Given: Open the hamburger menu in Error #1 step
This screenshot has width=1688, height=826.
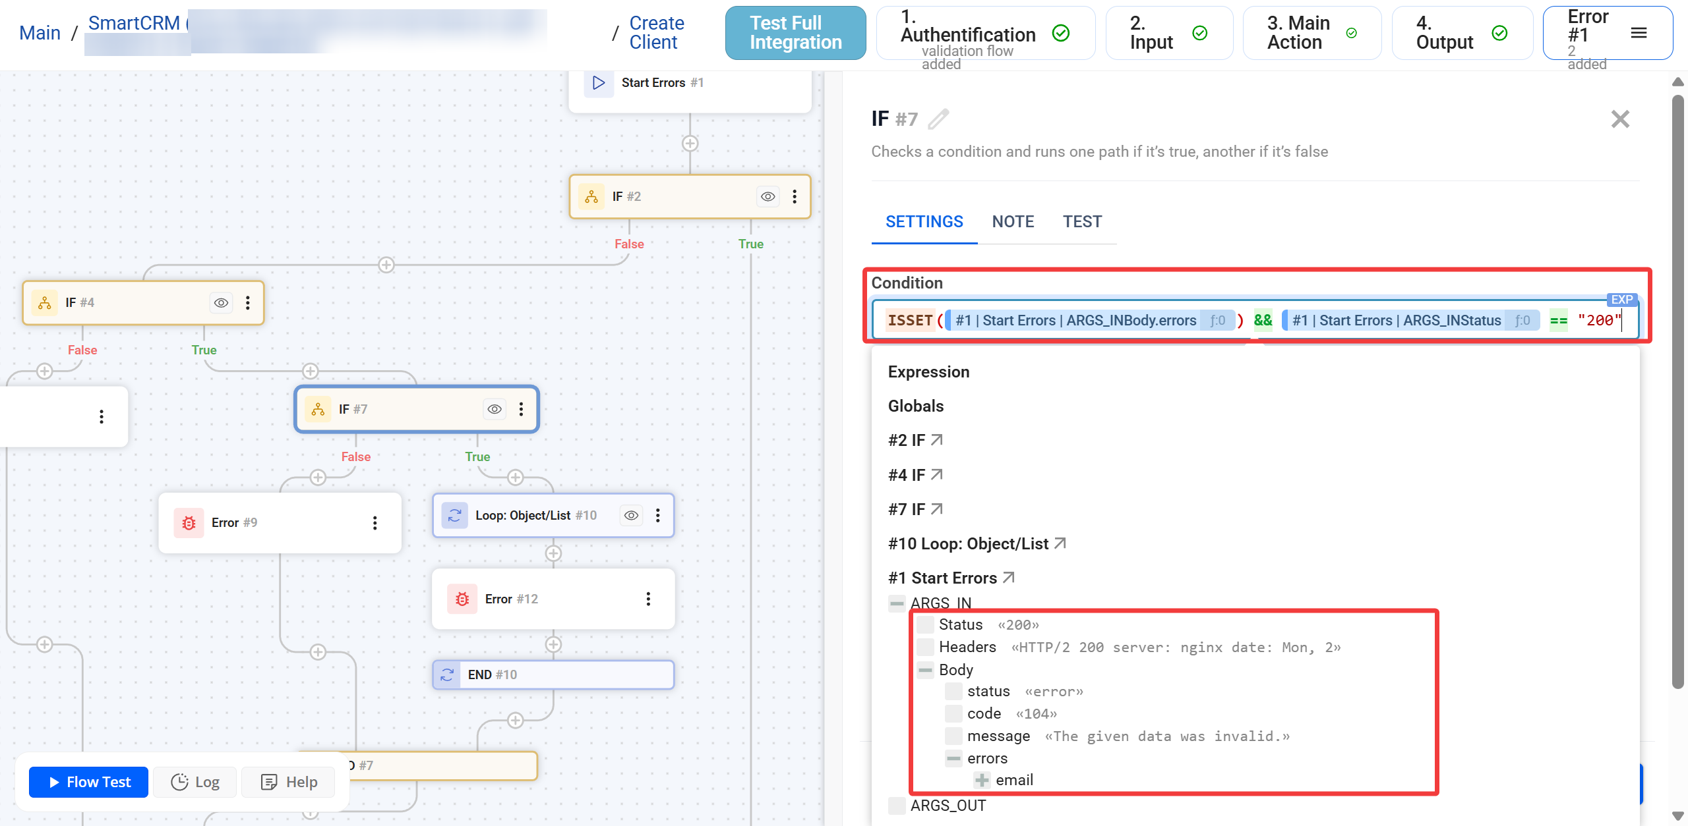Looking at the screenshot, I should (x=1639, y=33).
